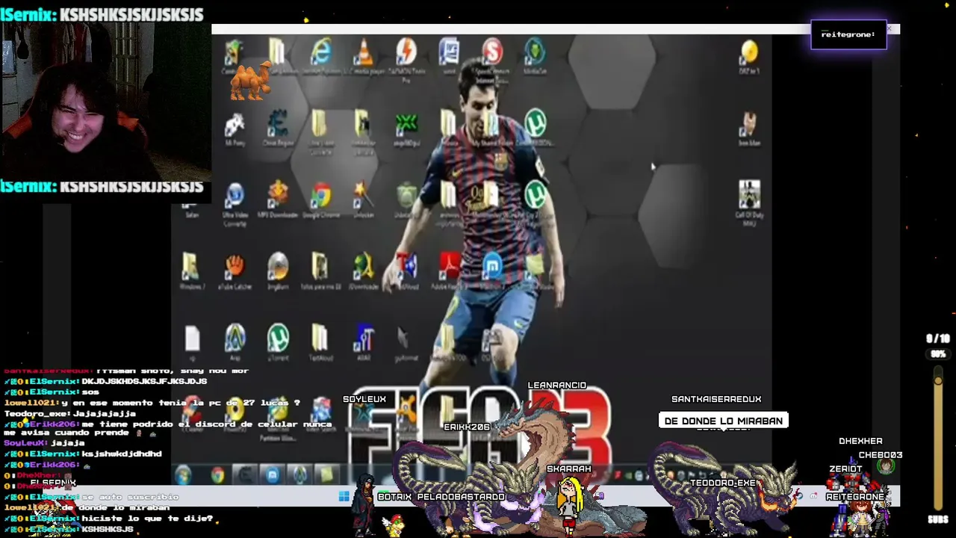Open the Word document icon on the desktop
The height and width of the screenshot is (538, 956).
click(x=449, y=52)
